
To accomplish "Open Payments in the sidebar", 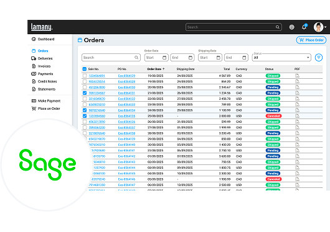I will 45,74.
